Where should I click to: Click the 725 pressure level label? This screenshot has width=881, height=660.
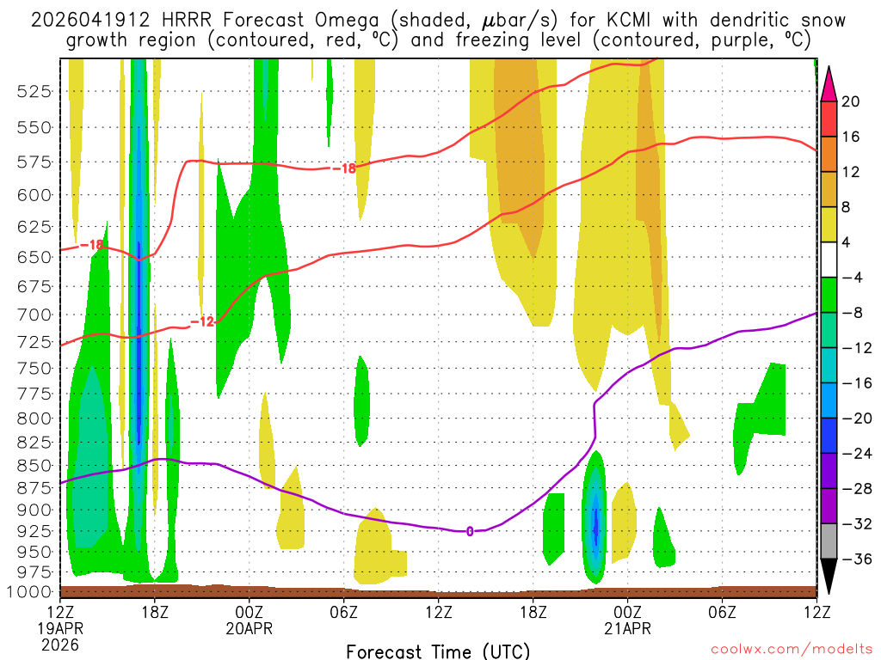34,341
